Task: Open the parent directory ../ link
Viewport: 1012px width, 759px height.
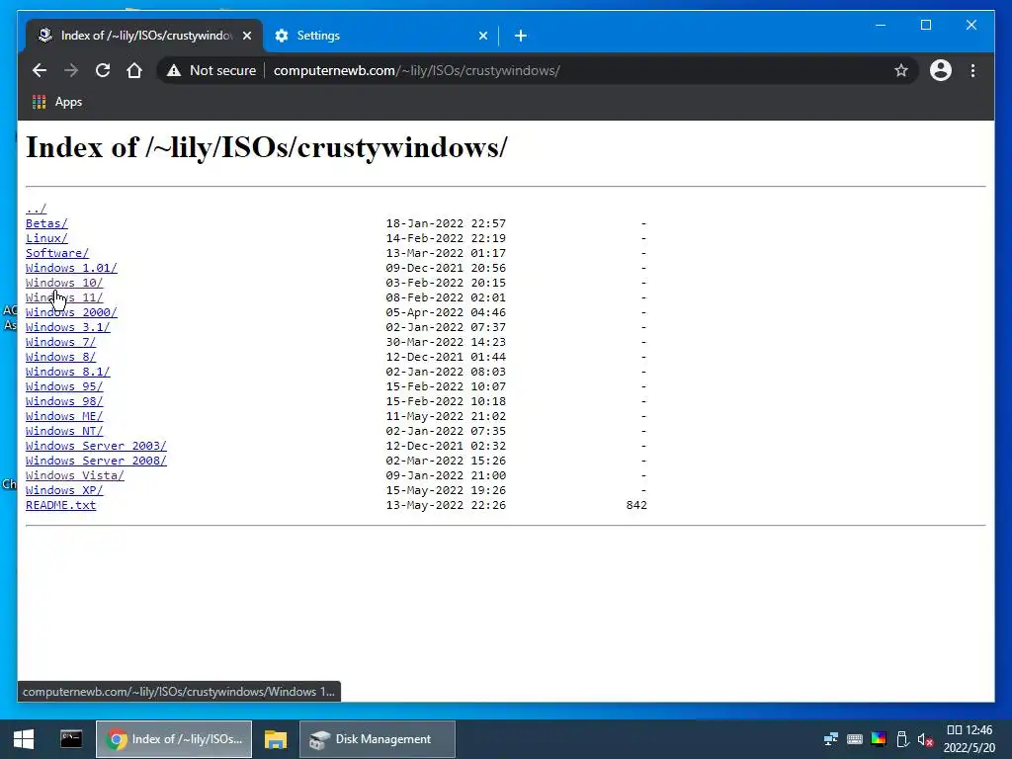Action: coord(37,209)
